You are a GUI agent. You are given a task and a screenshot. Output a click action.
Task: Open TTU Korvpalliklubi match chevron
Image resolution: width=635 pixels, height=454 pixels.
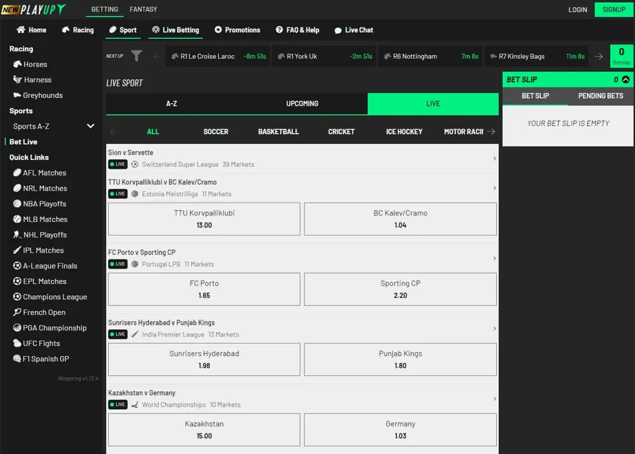pyautogui.click(x=495, y=188)
